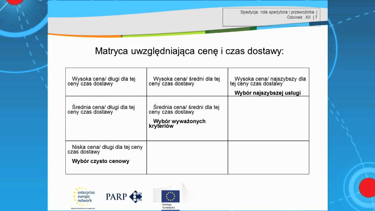
Task: Click the Komisja Europejska flag logo
Action: [x=171, y=197]
